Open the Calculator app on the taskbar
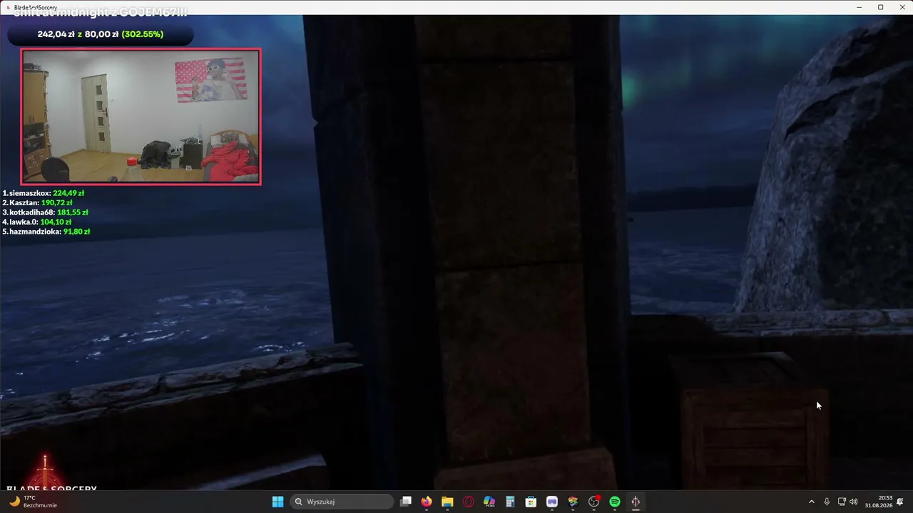The height and width of the screenshot is (513, 913). 510,502
